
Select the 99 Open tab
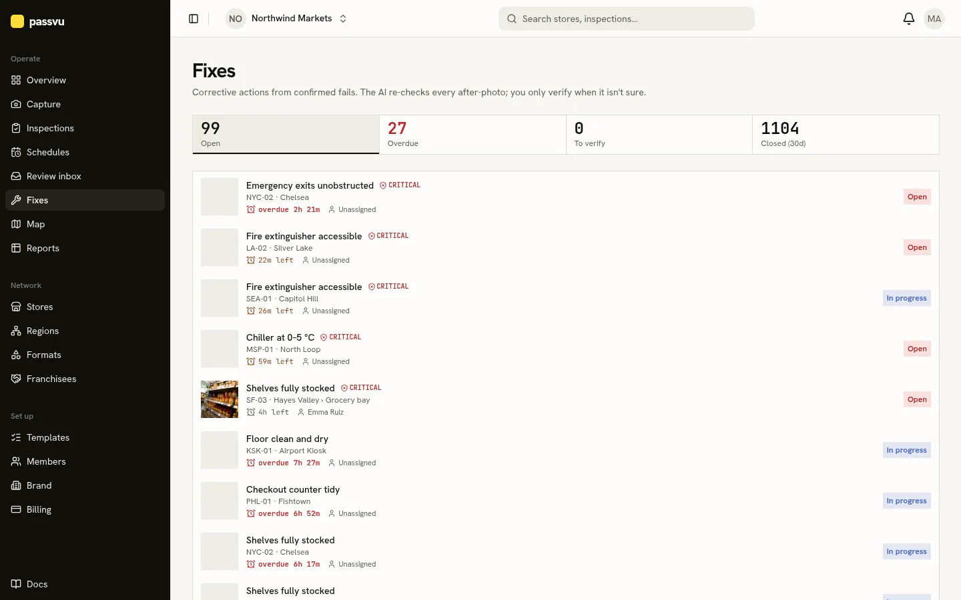point(286,134)
